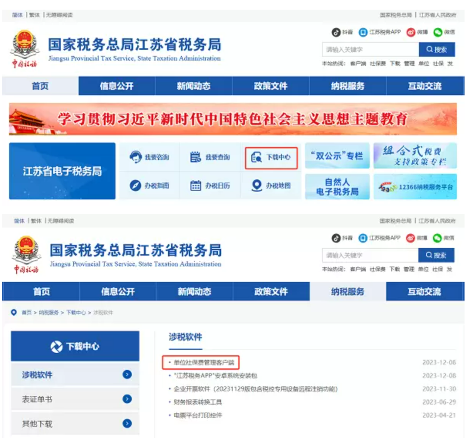This screenshot has height=442, width=468.
Task: Click the 我要查询 icon
Action: 196,157
